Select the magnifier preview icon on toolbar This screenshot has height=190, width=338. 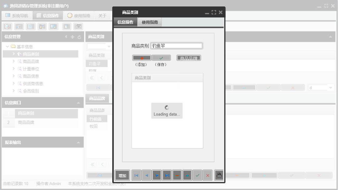pyautogui.click(x=6, y=26)
